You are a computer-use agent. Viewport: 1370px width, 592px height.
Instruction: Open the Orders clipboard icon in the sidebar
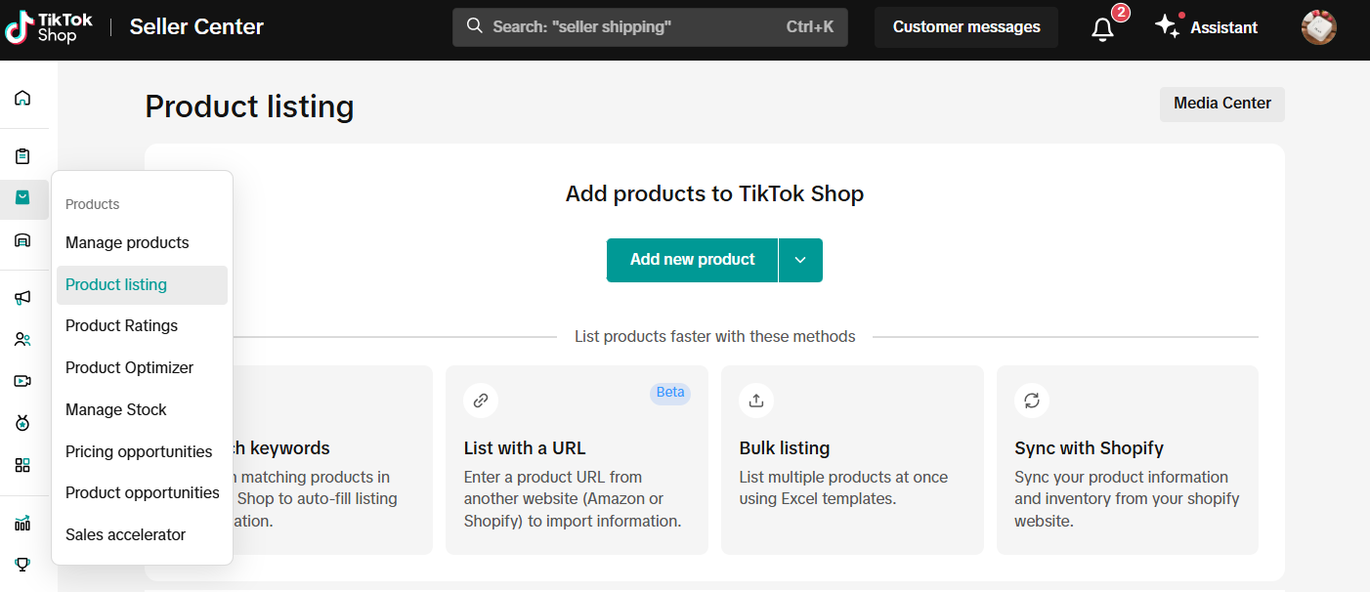tap(22, 156)
